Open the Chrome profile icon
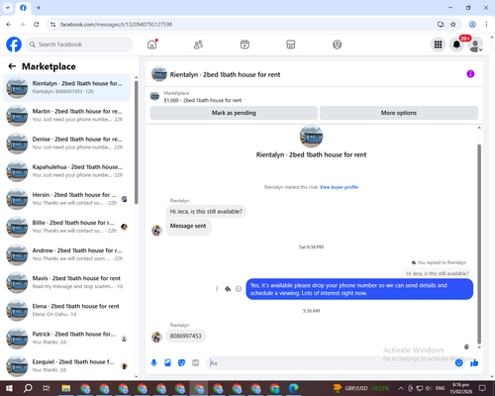495x396 pixels. click(x=472, y=24)
